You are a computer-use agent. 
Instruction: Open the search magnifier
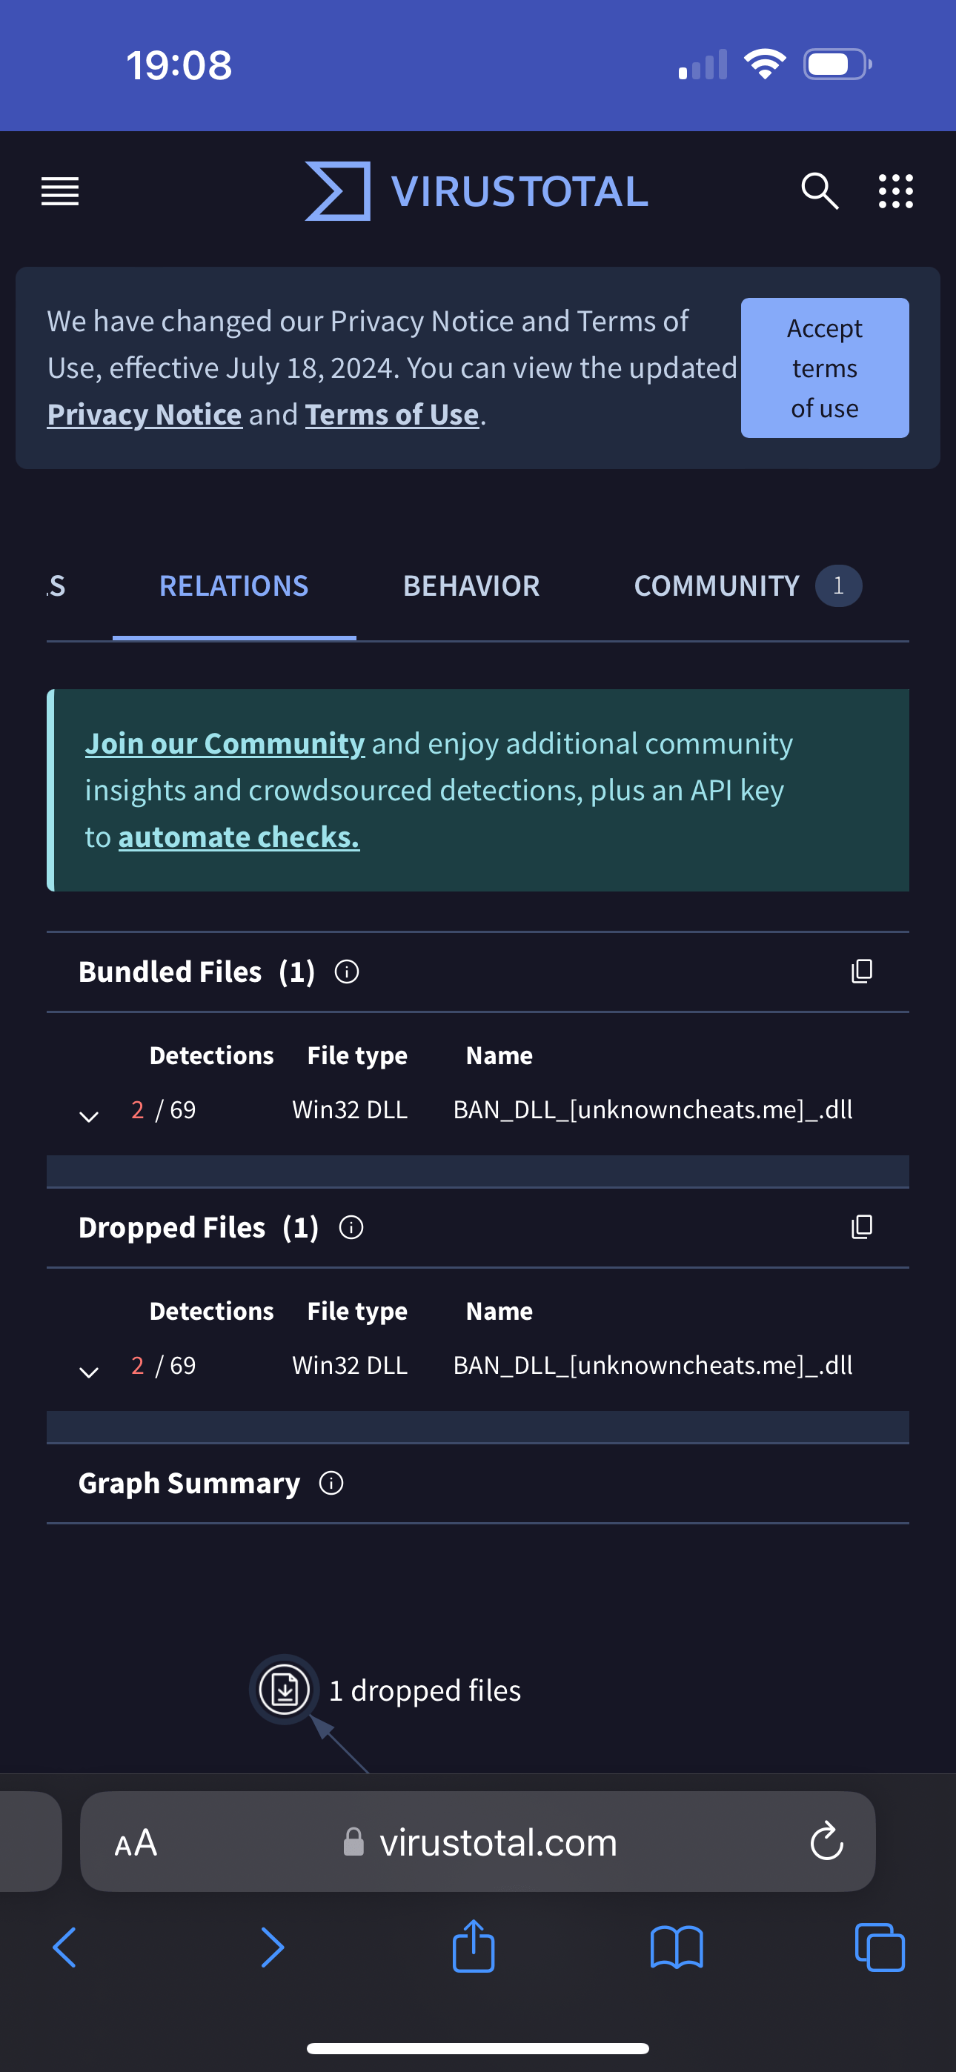pyautogui.click(x=819, y=191)
